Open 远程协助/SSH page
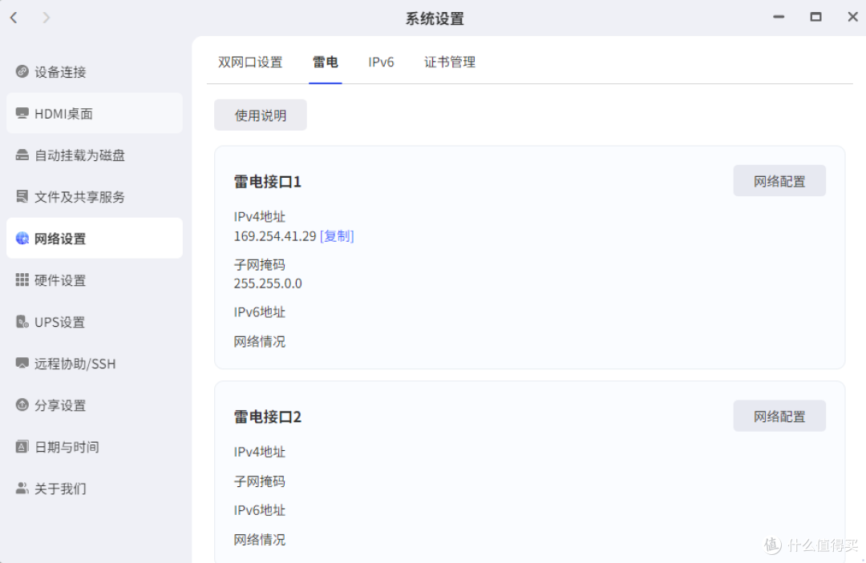866x563 pixels. (x=95, y=364)
